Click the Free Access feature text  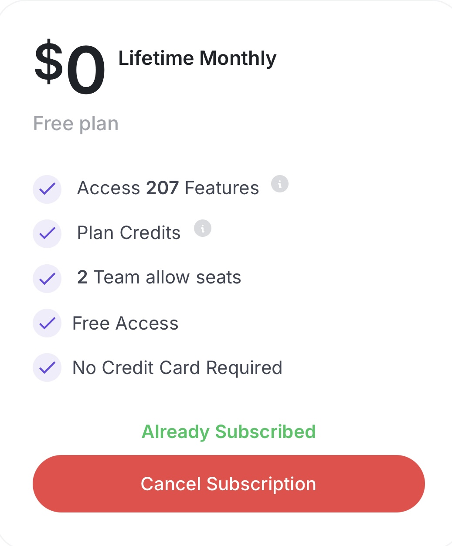coord(126,324)
